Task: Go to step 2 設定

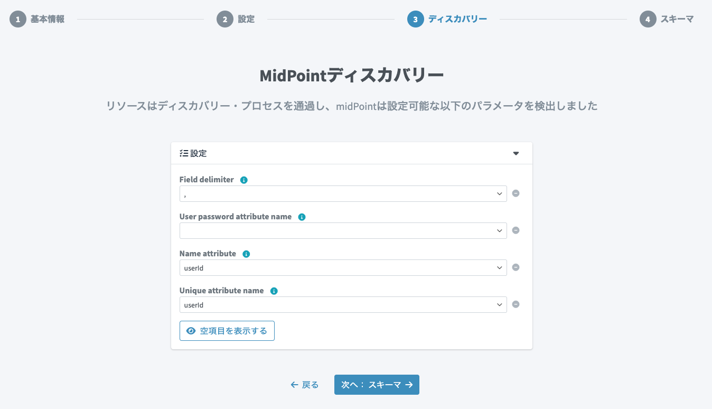Action: coord(236,20)
